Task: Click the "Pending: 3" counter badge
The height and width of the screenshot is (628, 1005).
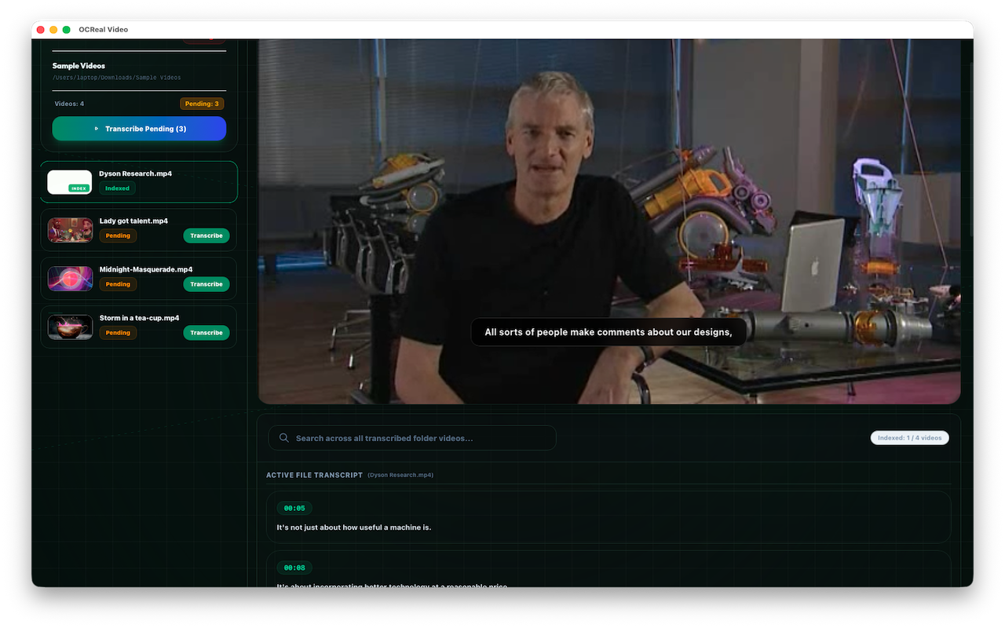Action: (x=202, y=104)
